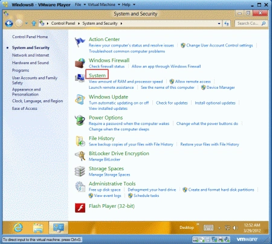Click the Control Panel taskbar button
This screenshot has width=272, height=244.
pyautogui.click(x=59, y=228)
